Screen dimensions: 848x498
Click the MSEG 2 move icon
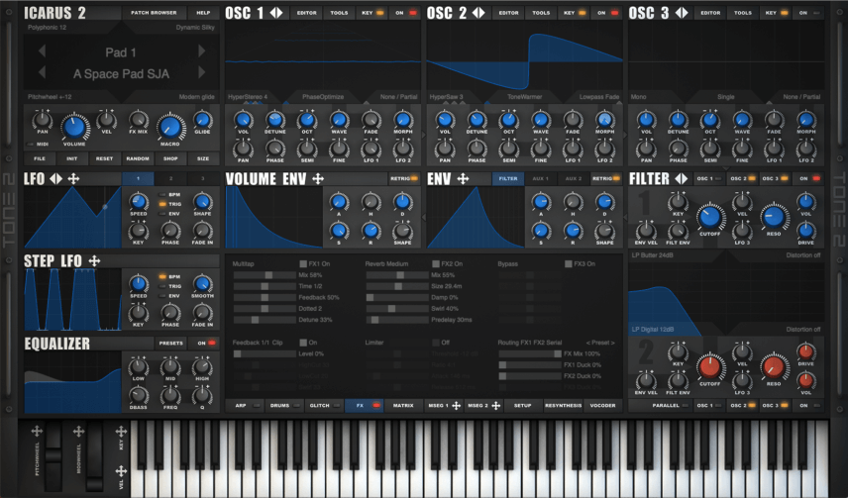coord(495,406)
